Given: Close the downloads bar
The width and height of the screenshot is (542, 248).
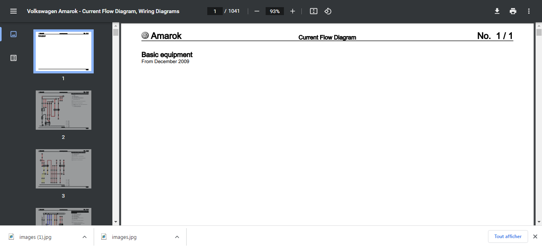Looking at the screenshot, I should tap(535, 236).
